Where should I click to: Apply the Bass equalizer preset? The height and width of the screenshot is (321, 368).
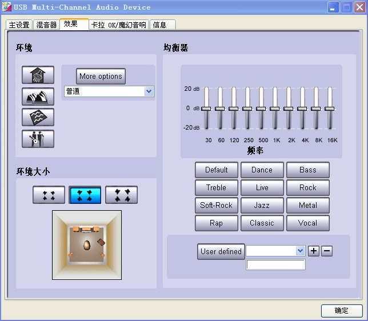click(x=308, y=170)
